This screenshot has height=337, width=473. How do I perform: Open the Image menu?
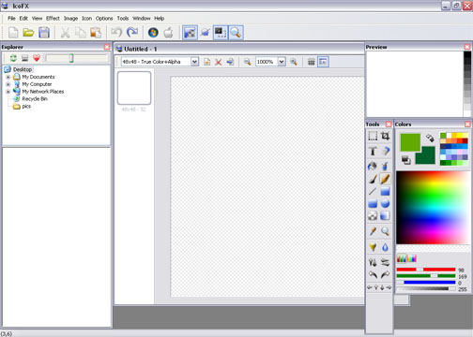coord(70,19)
